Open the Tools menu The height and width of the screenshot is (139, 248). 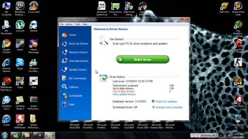tap(77, 24)
